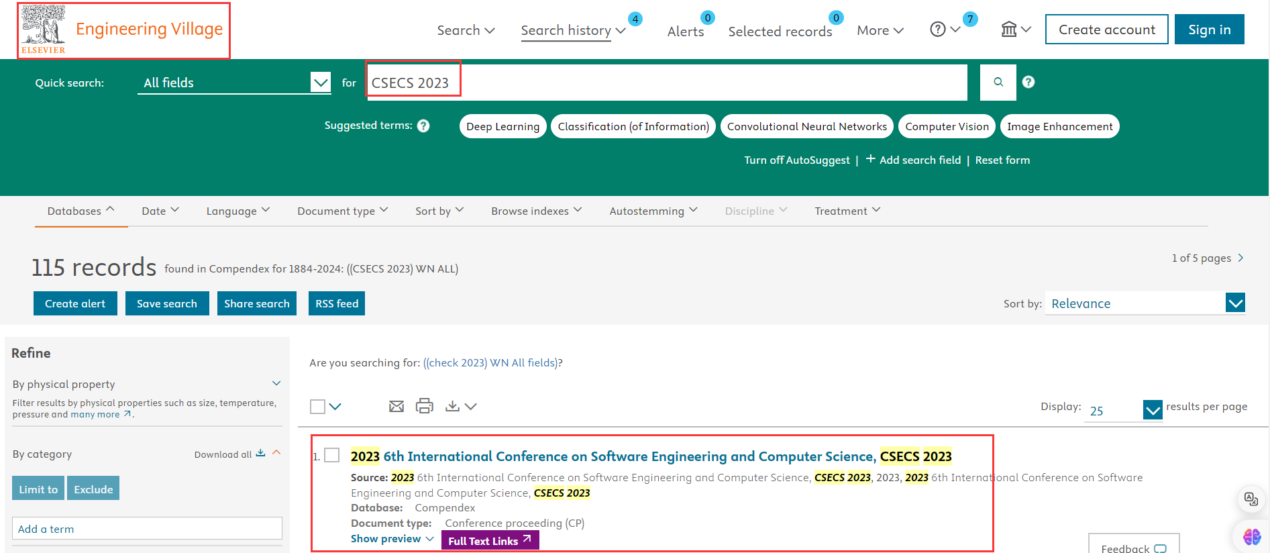Go to next results page arrow

[1240, 258]
